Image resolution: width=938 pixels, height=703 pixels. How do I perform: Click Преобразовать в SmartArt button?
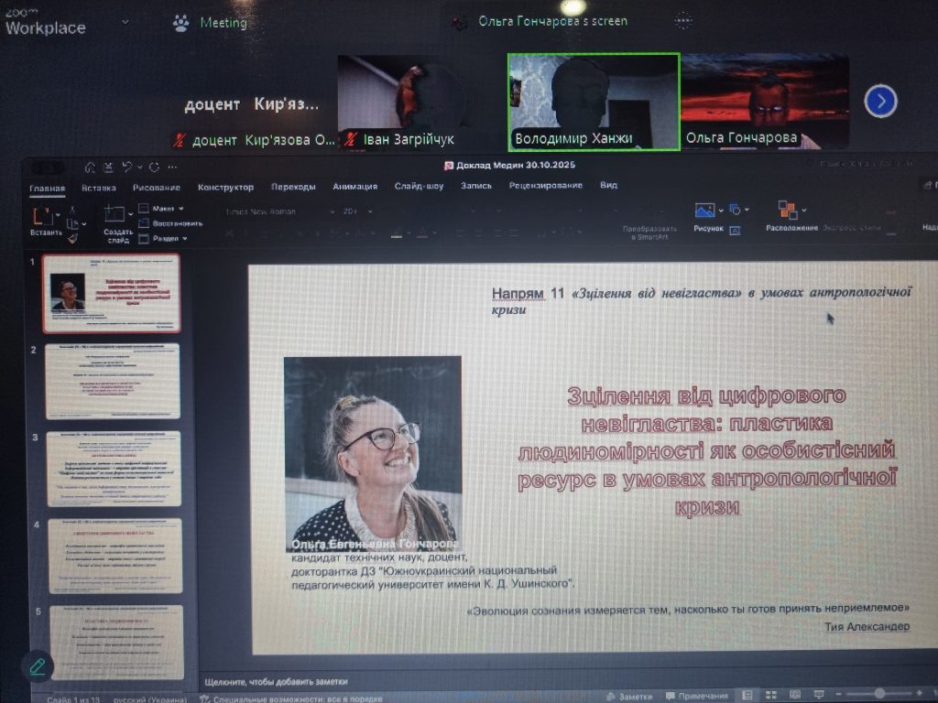tap(649, 229)
